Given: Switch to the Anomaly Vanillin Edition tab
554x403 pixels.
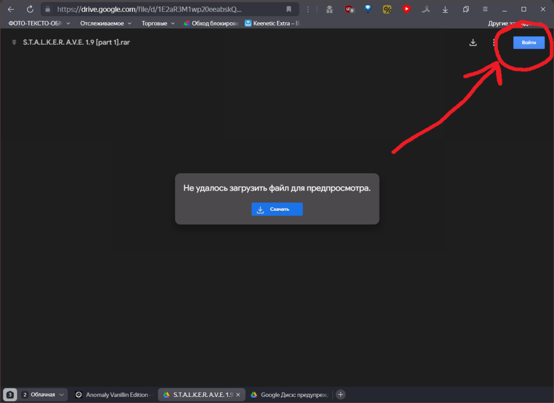Looking at the screenshot, I should 114,395.
